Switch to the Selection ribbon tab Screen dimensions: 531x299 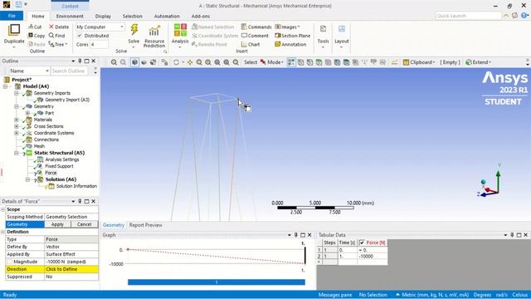click(x=132, y=17)
